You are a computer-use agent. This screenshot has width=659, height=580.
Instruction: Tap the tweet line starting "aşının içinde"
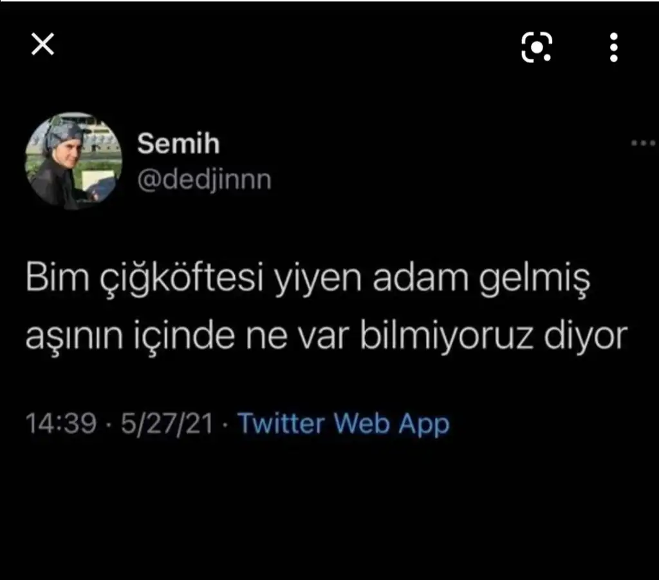326,336
